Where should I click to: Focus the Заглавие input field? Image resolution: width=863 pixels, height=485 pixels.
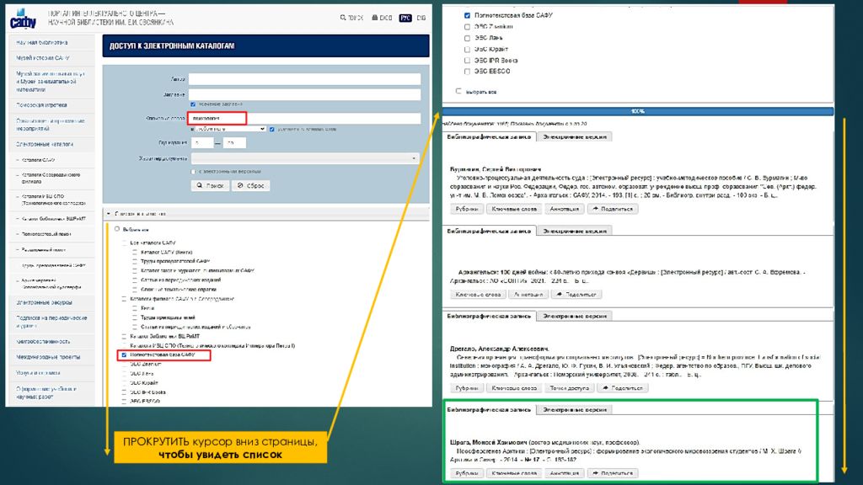click(305, 94)
